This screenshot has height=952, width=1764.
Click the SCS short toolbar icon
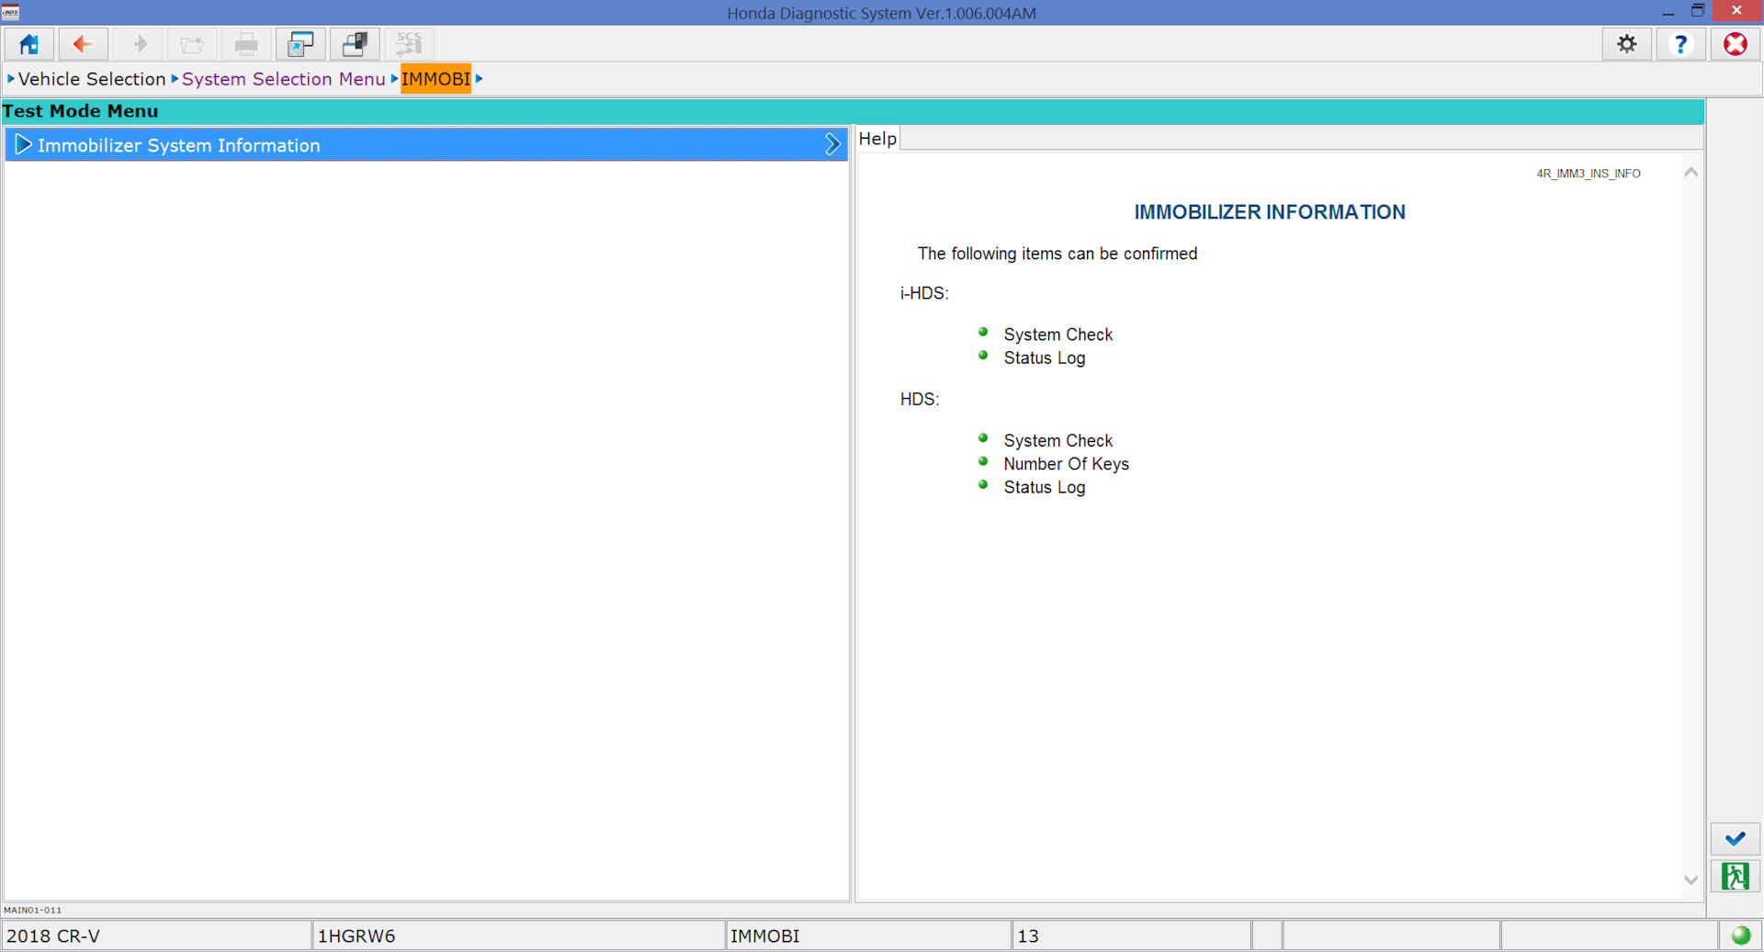click(x=409, y=44)
